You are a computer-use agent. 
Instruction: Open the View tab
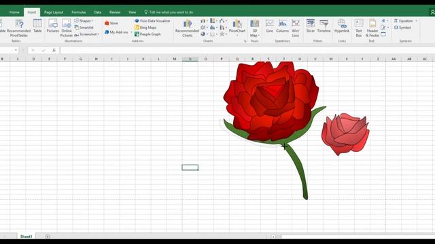tap(132, 12)
